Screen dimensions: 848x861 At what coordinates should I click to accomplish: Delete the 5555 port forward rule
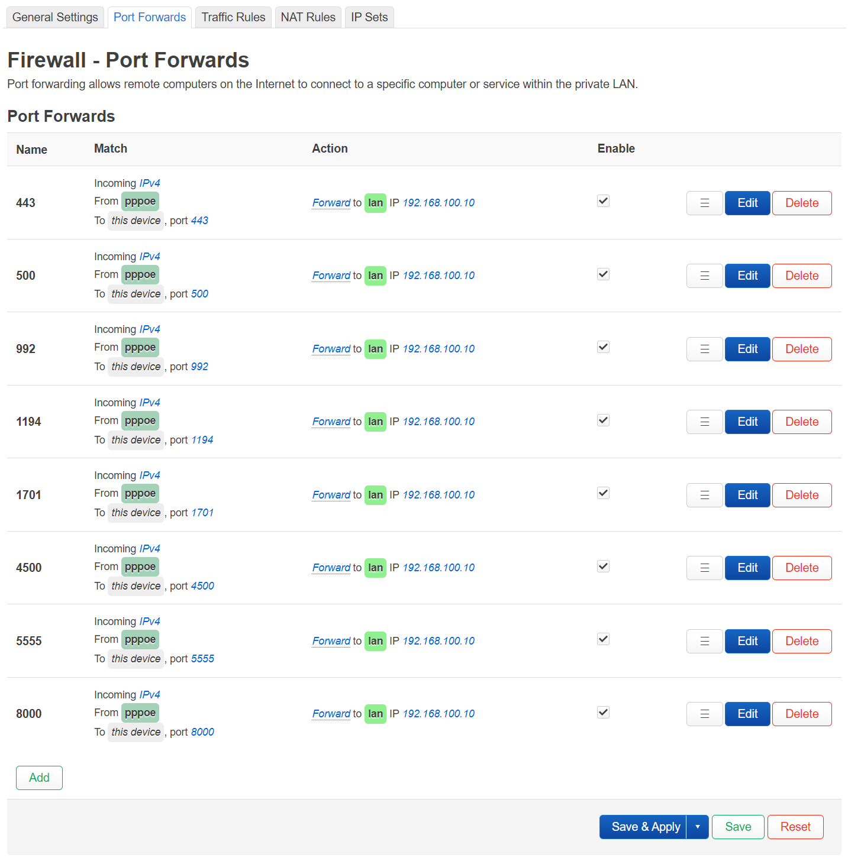pos(802,641)
